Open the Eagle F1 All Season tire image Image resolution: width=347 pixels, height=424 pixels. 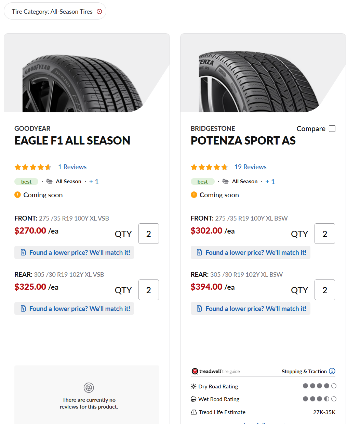click(82, 83)
